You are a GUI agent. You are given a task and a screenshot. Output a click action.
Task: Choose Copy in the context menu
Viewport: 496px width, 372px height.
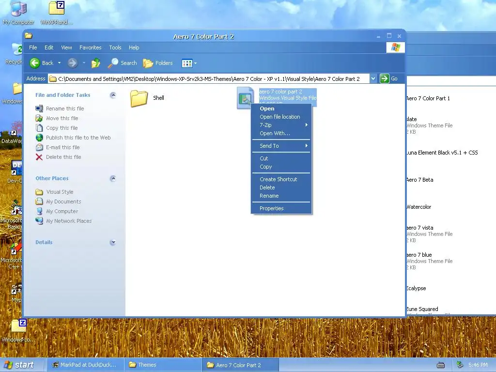point(281,167)
